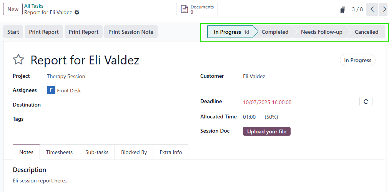Switch to the Timesheets tab
The image size is (389, 192).
(x=59, y=152)
